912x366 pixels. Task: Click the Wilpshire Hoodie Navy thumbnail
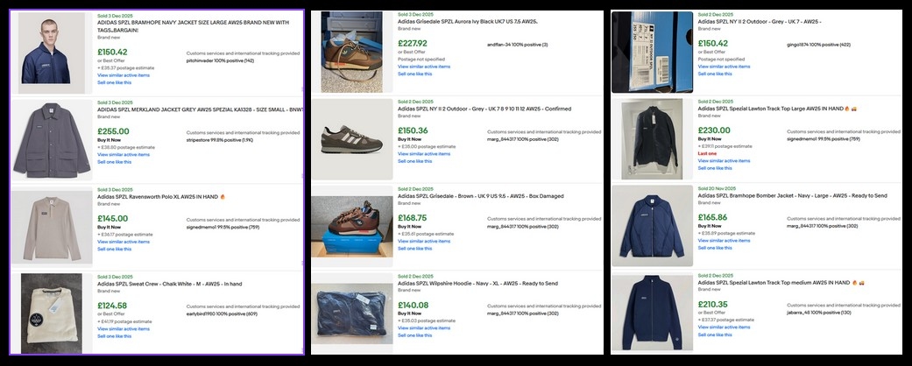coord(351,313)
